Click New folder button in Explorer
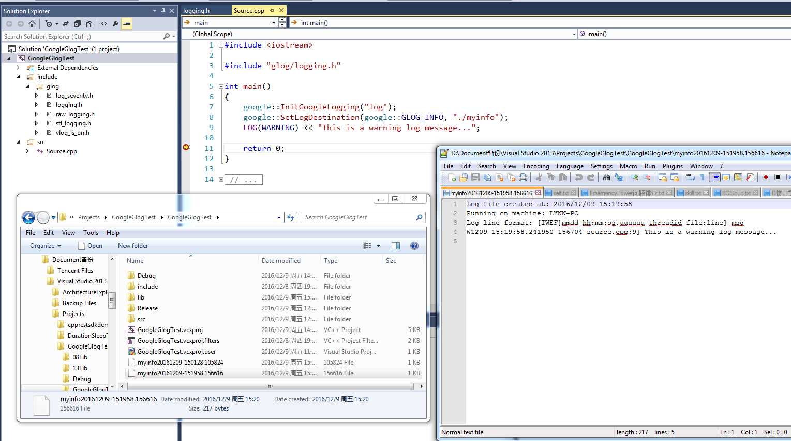This screenshot has width=791, height=441. (133, 246)
